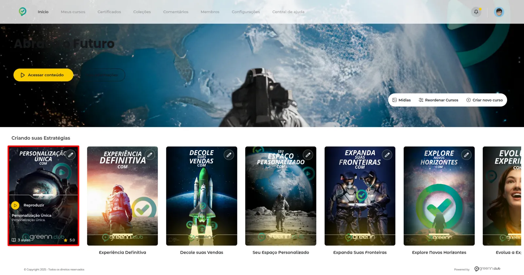Open Meus cursos in the navbar
524x275 pixels.
(x=73, y=12)
